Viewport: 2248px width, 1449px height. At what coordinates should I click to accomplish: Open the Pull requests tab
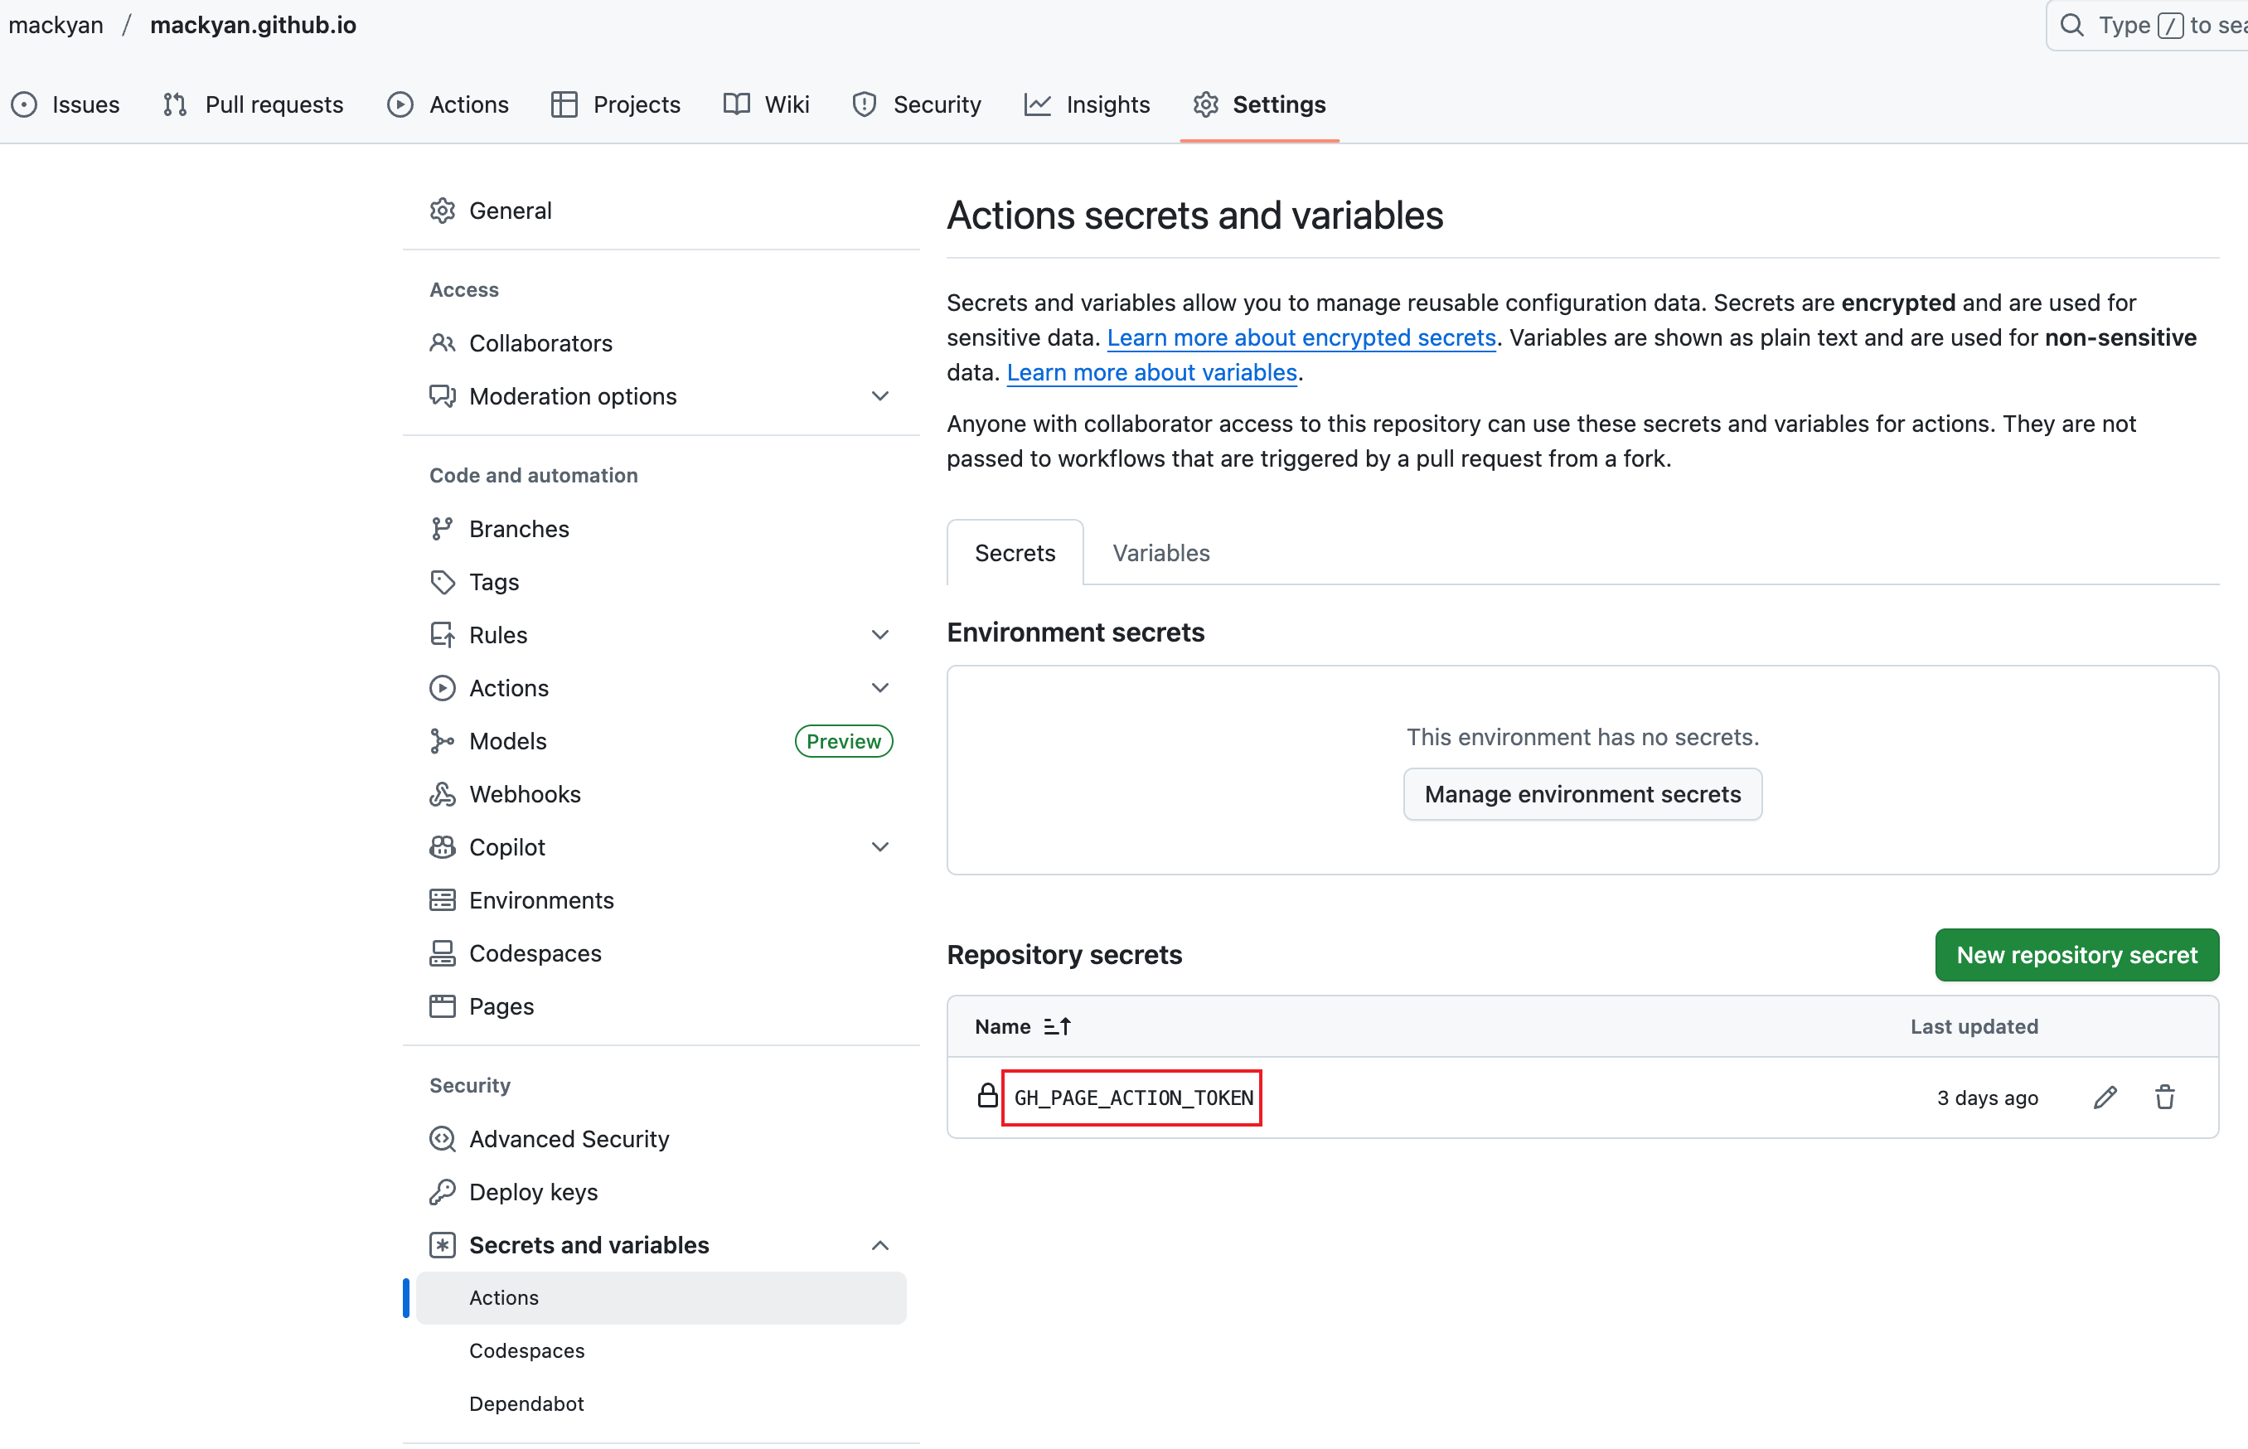pyautogui.click(x=253, y=104)
